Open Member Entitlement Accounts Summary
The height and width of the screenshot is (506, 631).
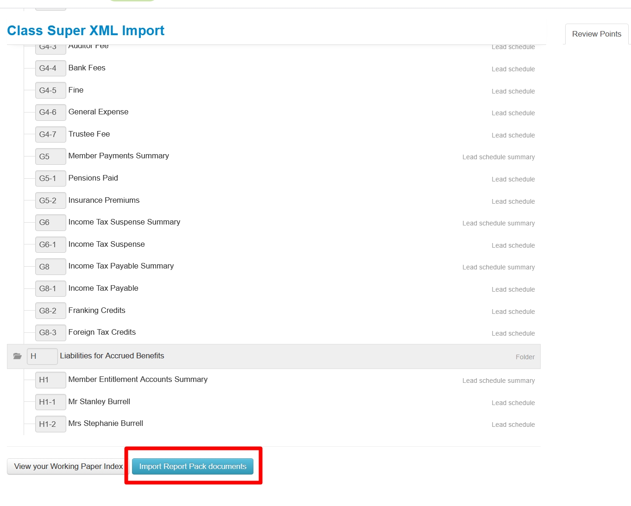(x=138, y=380)
